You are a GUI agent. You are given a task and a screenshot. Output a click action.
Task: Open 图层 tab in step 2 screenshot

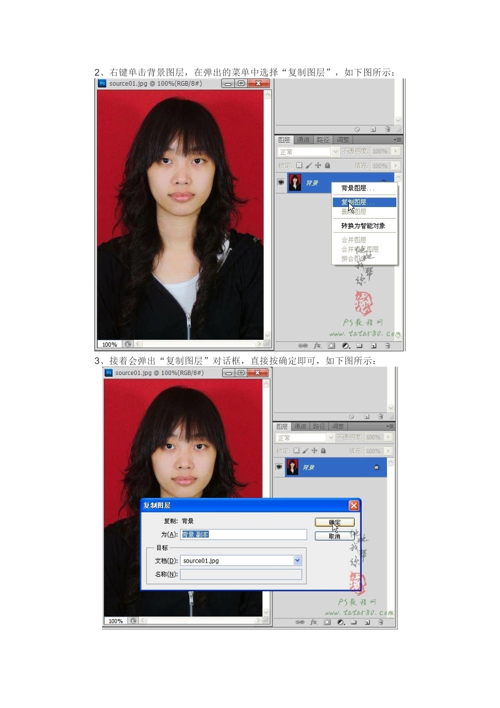(284, 140)
